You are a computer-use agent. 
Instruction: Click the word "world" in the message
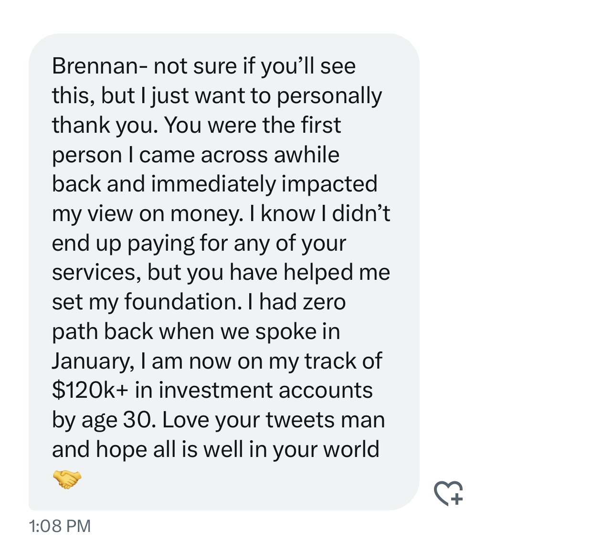point(351,449)
